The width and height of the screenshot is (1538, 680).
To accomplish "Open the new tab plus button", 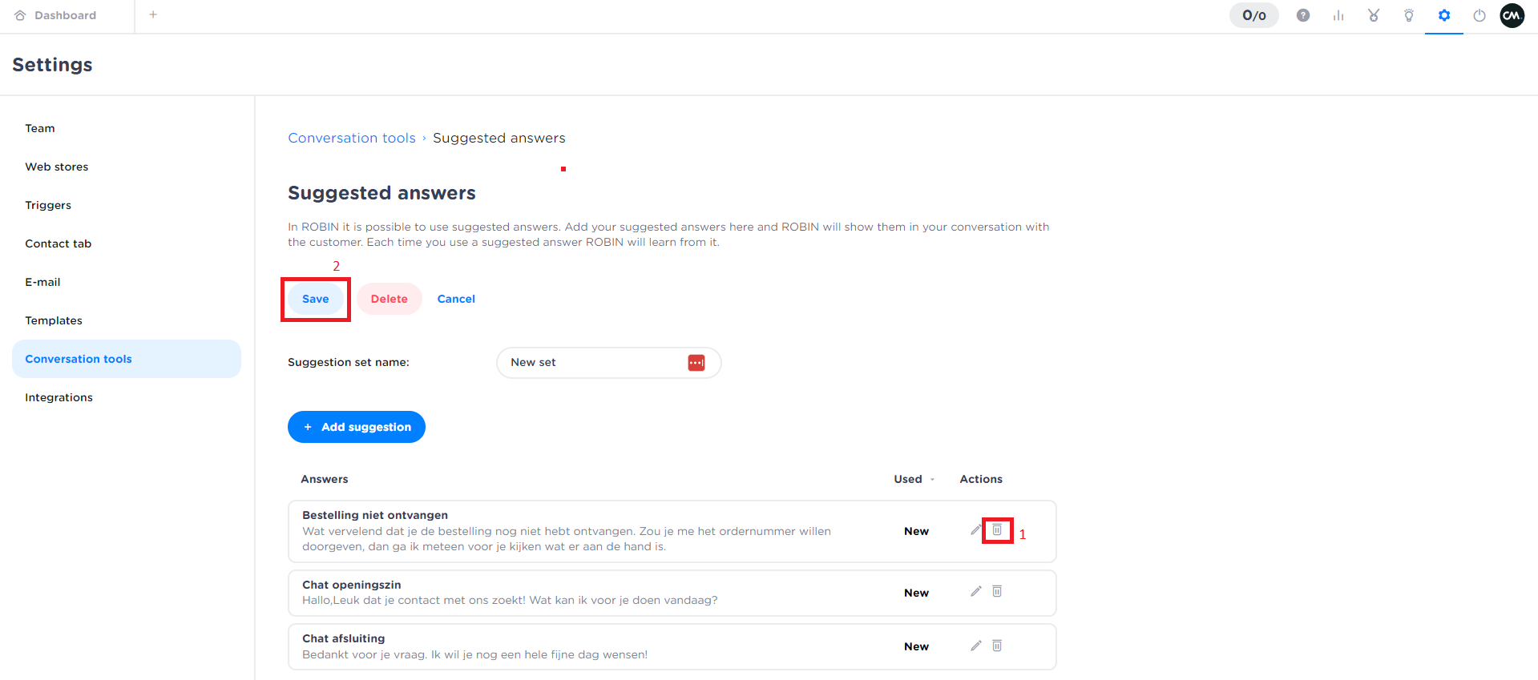I will [x=153, y=14].
